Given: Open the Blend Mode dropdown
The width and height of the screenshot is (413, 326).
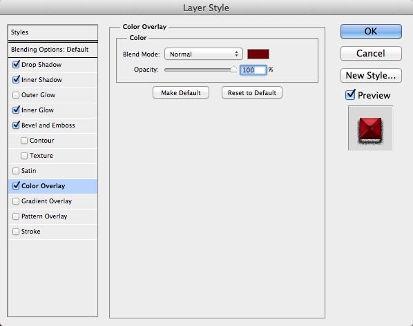Looking at the screenshot, I should point(203,54).
